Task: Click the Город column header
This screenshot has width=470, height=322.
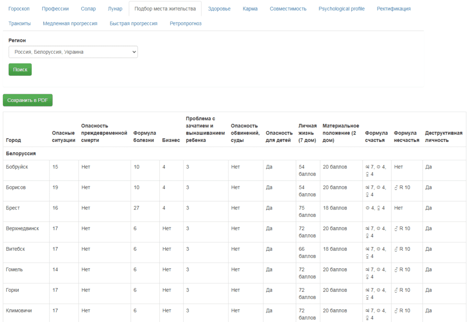Action: coord(13,140)
